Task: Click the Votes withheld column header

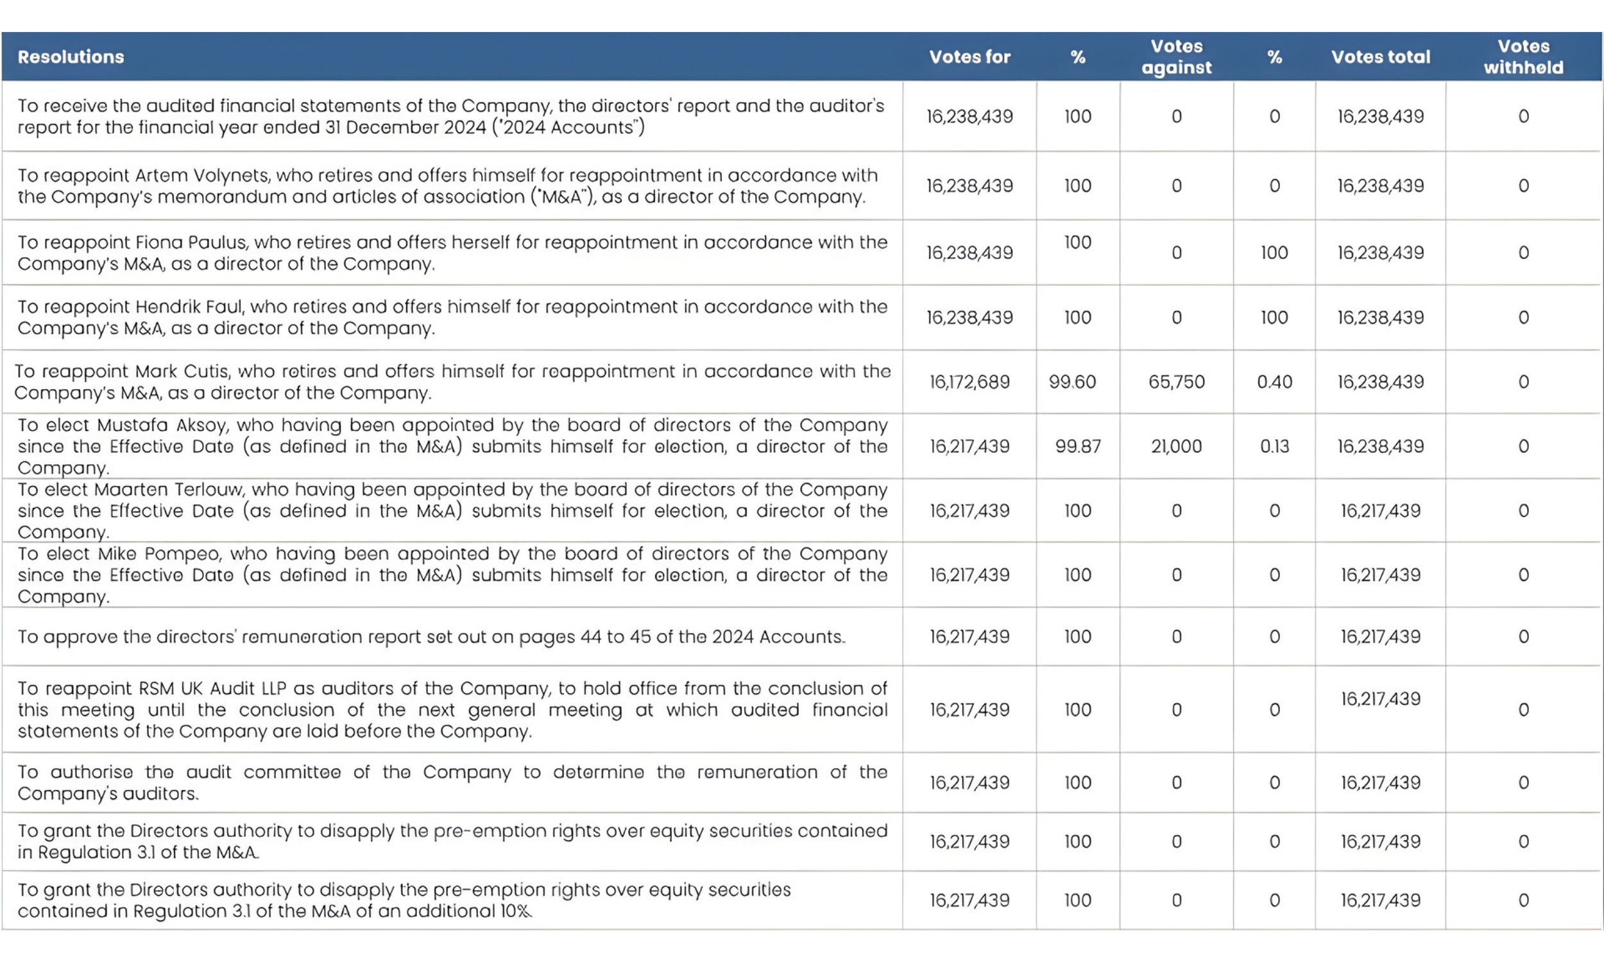Action: pos(1523,57)
